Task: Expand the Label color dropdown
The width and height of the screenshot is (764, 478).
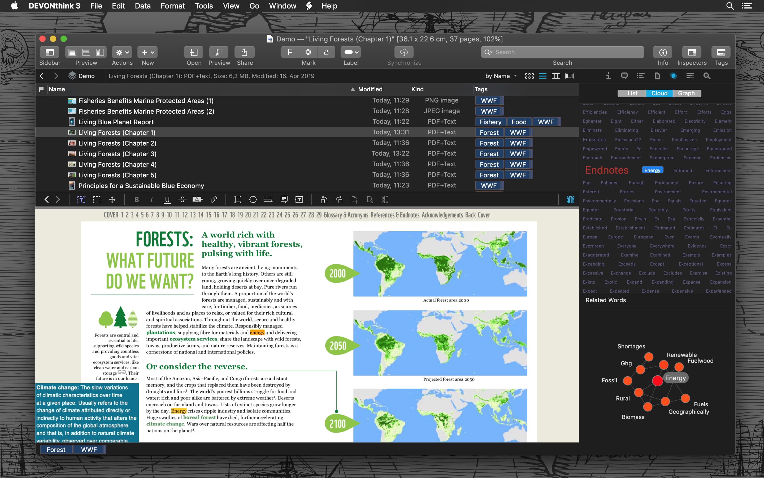Action: click(351, 52)
